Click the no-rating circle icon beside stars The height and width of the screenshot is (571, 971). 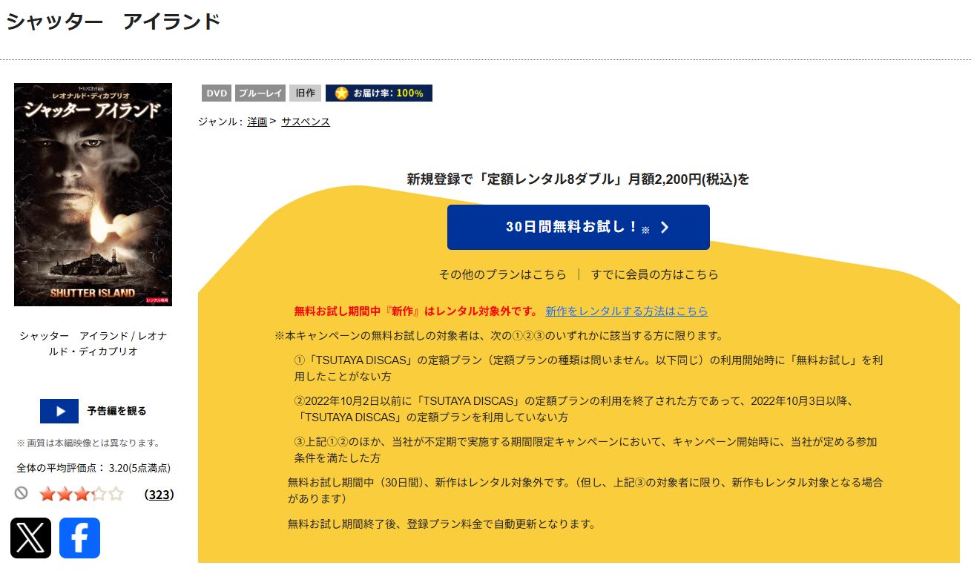tap(22, 492)
